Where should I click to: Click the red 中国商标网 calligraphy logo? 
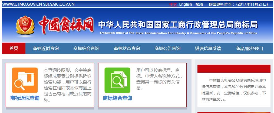[x=66, y=25]
